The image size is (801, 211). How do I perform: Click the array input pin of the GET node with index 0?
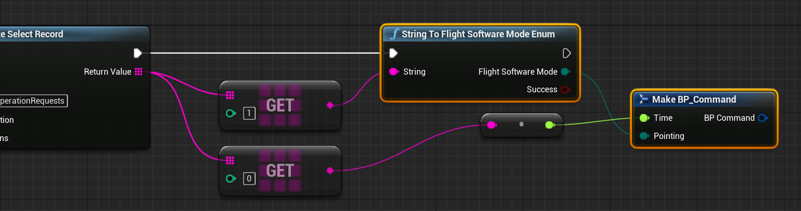click(230, 161)
